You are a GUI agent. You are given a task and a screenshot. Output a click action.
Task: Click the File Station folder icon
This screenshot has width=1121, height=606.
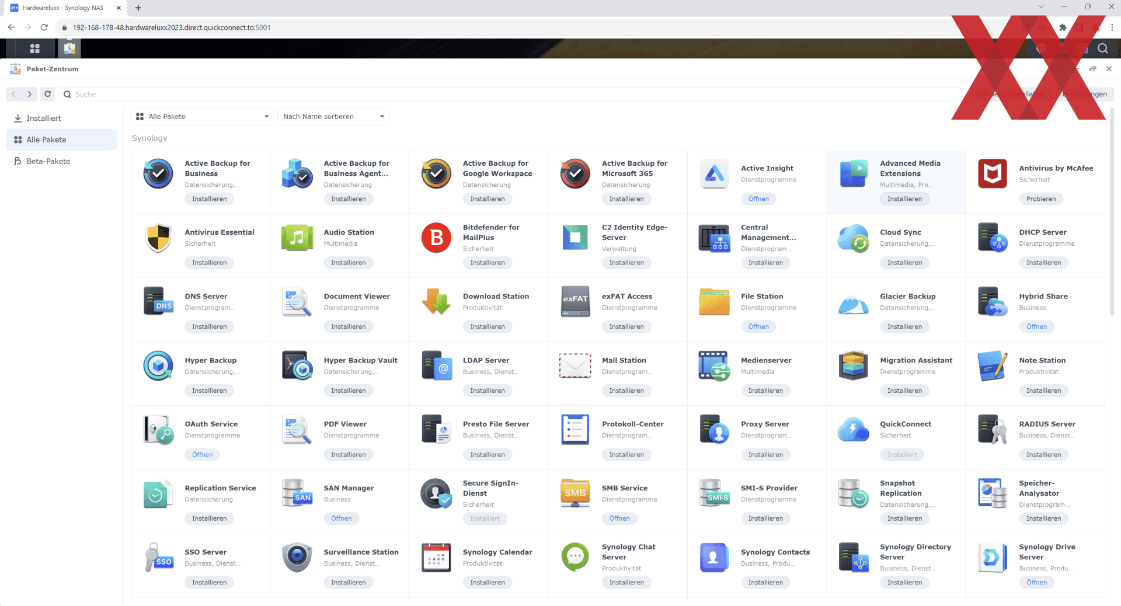(715, 301)
